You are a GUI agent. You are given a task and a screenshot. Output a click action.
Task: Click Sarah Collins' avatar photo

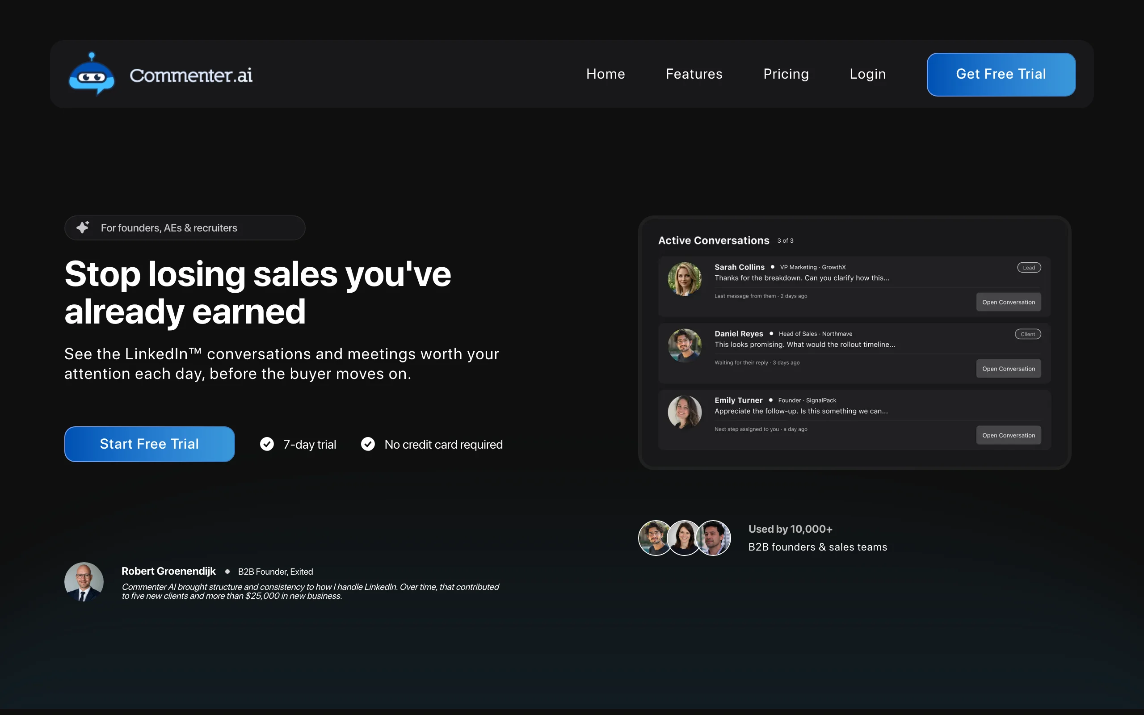click(685, 279)
